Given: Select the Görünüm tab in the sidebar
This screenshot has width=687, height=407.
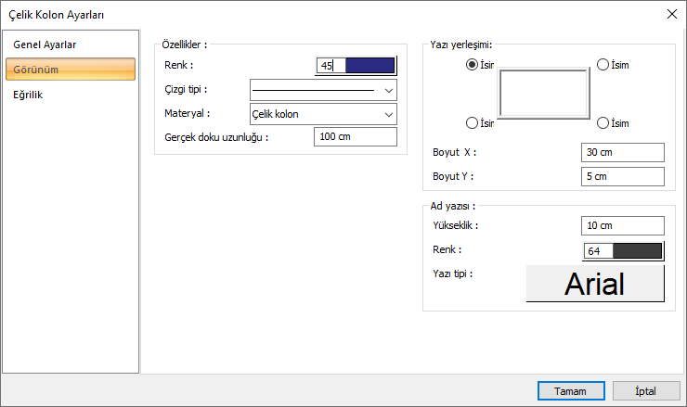Looking at the screenshot, I should [71, 70].
